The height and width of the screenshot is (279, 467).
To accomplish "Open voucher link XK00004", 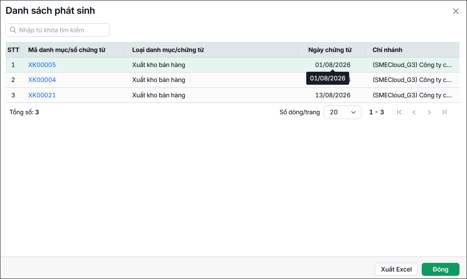I will click(x=42, y=80).
